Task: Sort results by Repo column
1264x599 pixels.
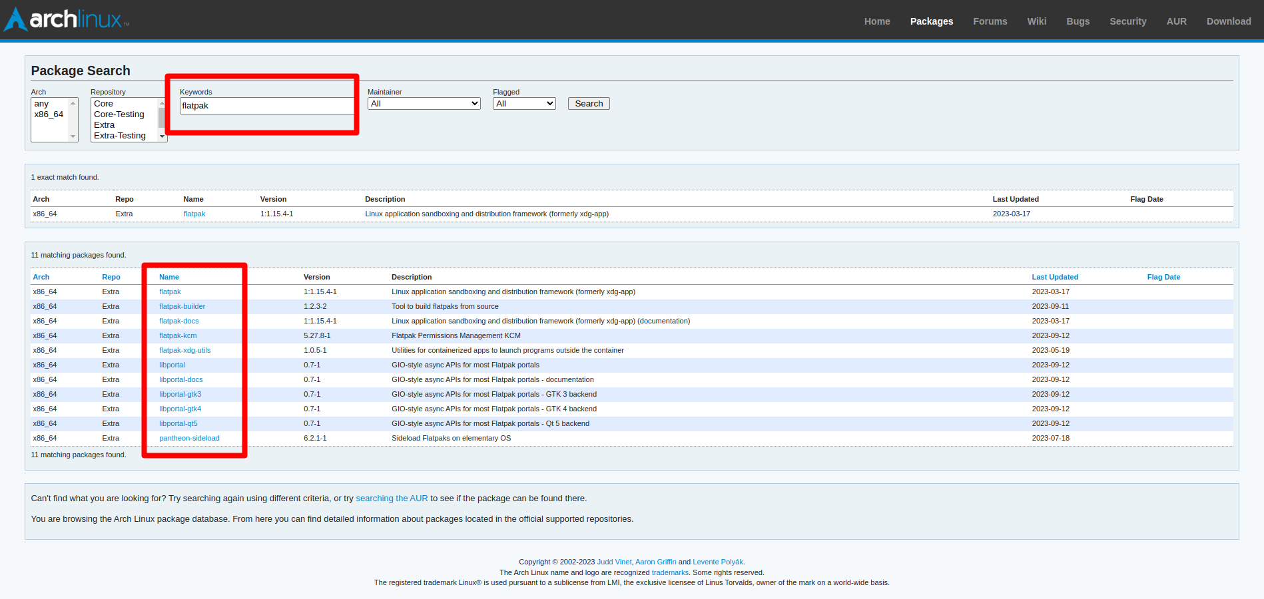Action: pos(111,278)
